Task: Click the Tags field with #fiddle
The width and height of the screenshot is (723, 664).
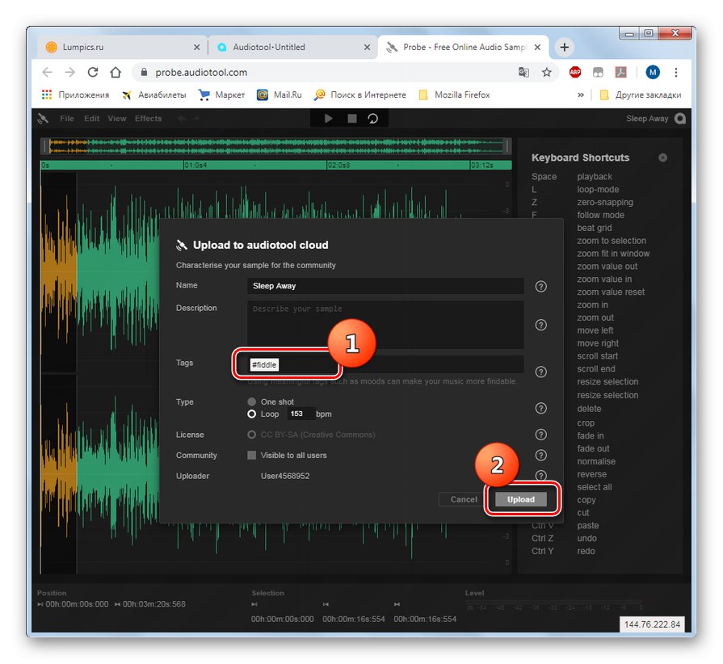Action: [385, 364]
